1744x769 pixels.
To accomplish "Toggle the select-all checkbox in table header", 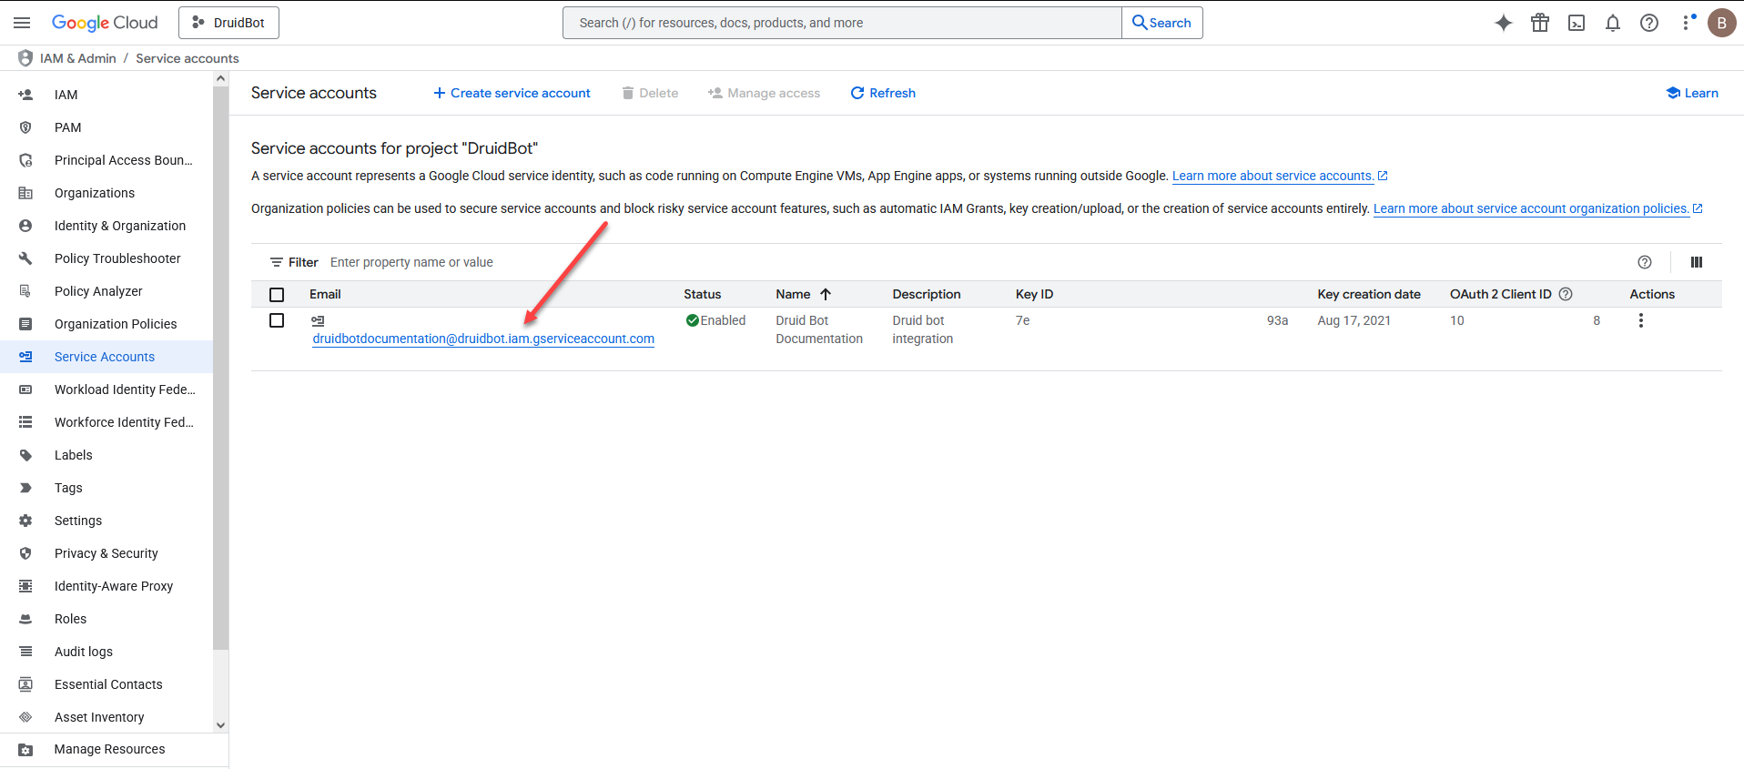I will 277,295.
